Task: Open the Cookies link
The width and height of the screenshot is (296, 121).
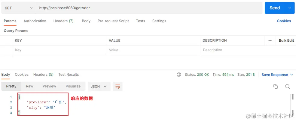Action: [x=284, y=21]
